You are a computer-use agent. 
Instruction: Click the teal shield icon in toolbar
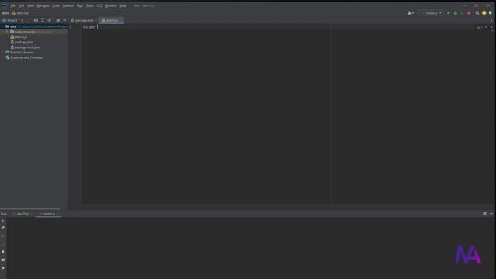(491, 13)
